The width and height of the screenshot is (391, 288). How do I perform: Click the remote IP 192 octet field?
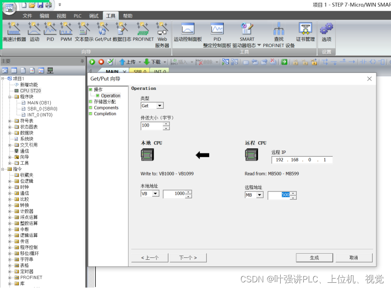click(279, 160)
